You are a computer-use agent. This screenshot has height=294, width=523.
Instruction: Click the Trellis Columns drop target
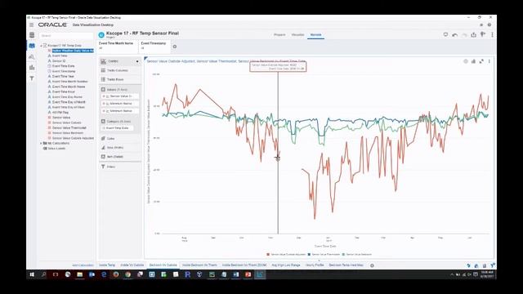[120, 70]
